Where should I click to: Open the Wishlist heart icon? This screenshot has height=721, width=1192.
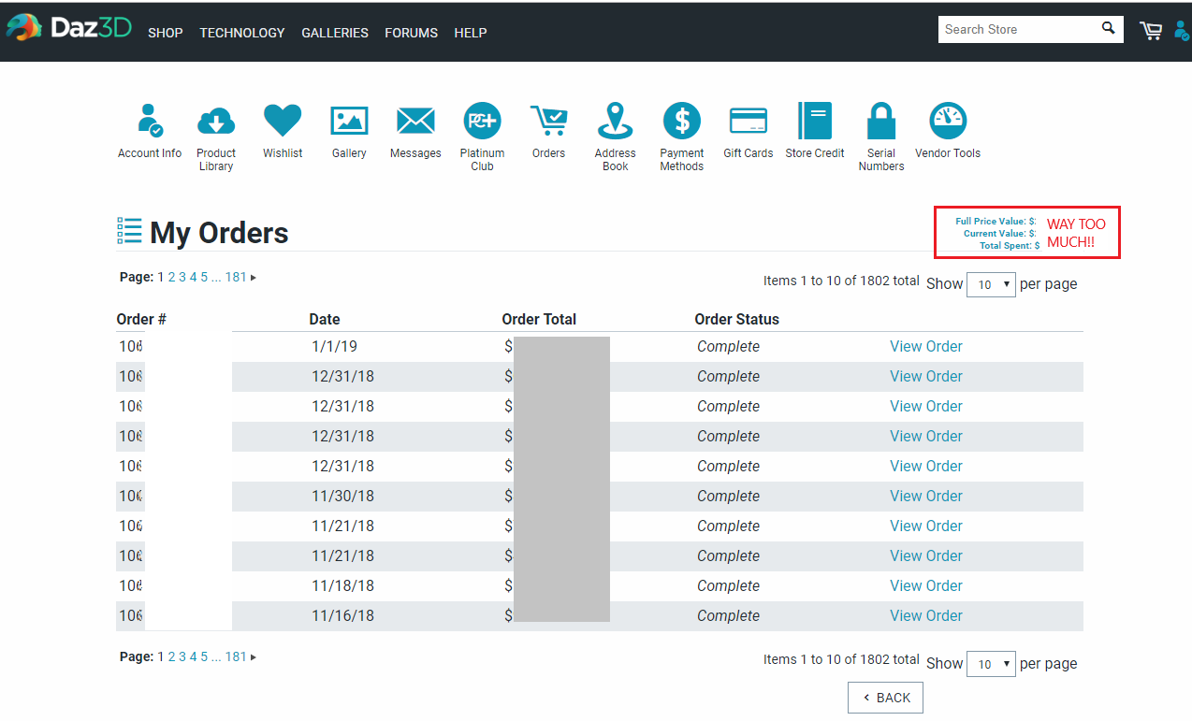click(x=283, y=121)
